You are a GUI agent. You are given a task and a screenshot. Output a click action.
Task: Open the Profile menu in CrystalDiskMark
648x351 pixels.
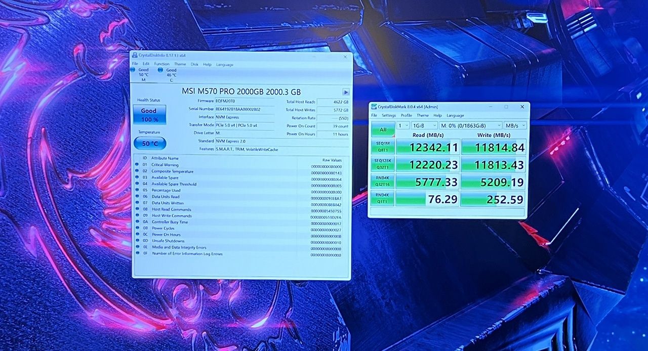[407, 115]
